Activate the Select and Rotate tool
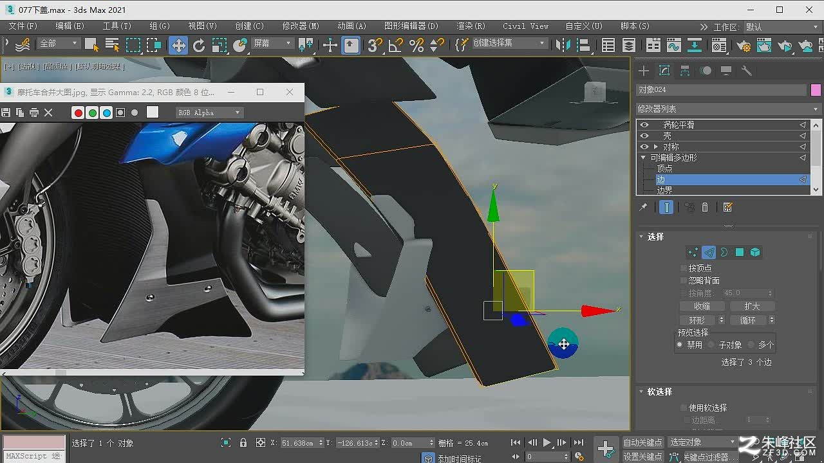Screen dimensions: 824x463 click(199, 44)
